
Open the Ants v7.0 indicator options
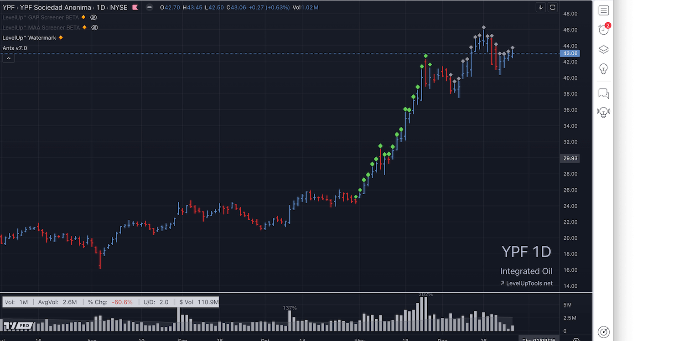[15, 48]
